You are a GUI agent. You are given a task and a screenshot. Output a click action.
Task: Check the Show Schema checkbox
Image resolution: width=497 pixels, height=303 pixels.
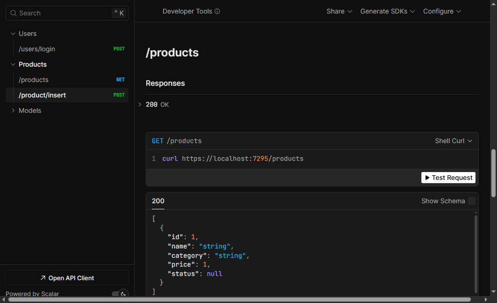click(x=472, y=201)
